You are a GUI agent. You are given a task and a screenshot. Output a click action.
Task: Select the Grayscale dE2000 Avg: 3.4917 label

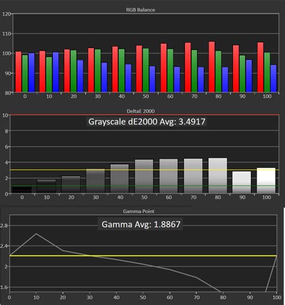[147, 121]
